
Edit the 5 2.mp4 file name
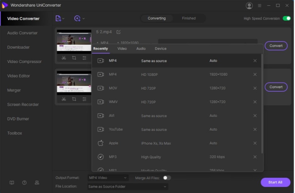coord(118,32)
